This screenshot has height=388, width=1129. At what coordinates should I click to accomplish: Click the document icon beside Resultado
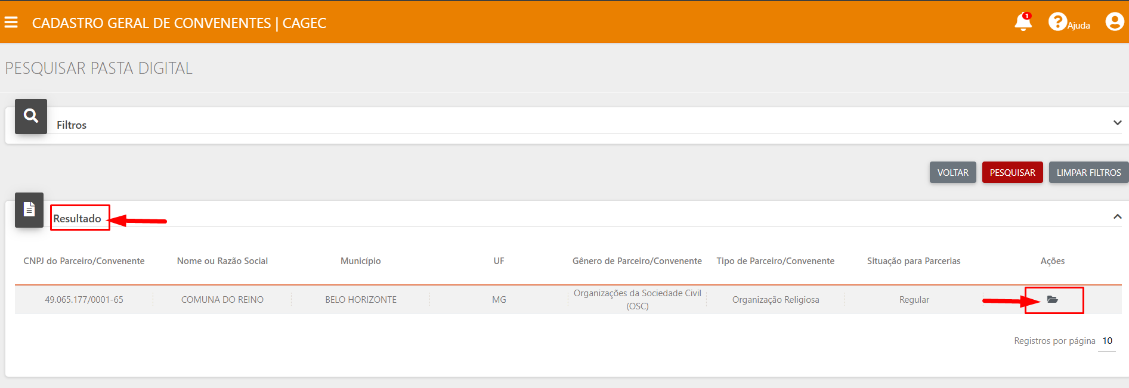click(29, 210)
